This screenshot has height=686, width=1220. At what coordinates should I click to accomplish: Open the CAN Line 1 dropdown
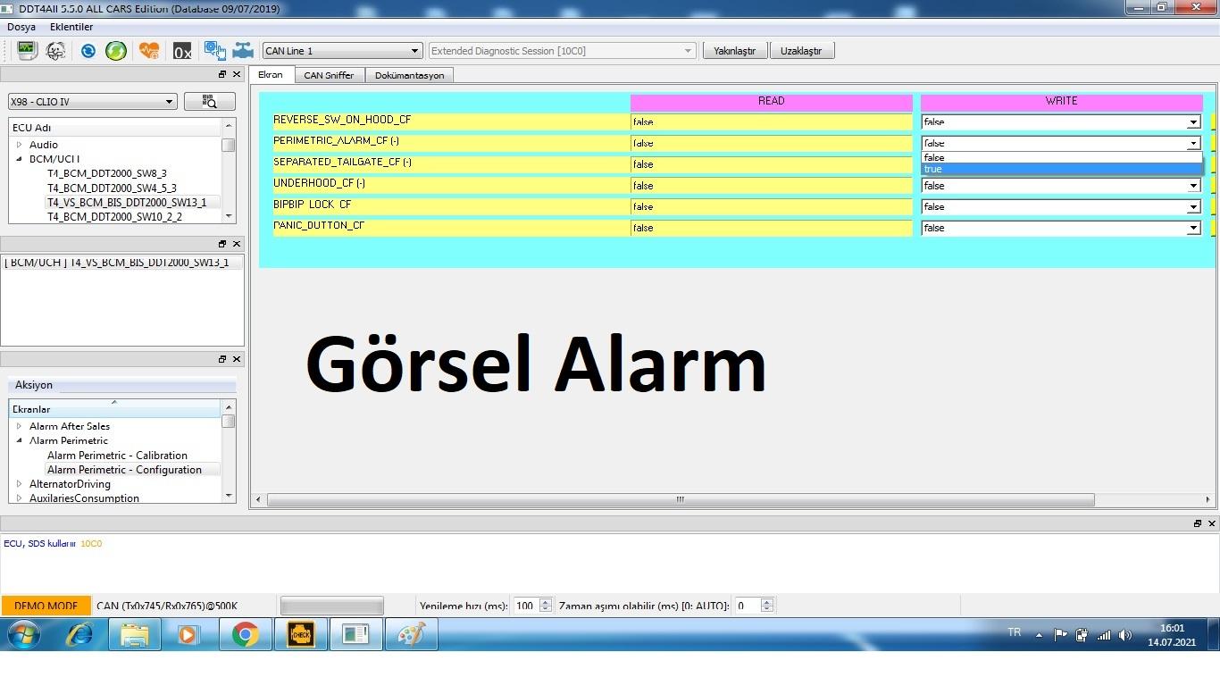341,51
